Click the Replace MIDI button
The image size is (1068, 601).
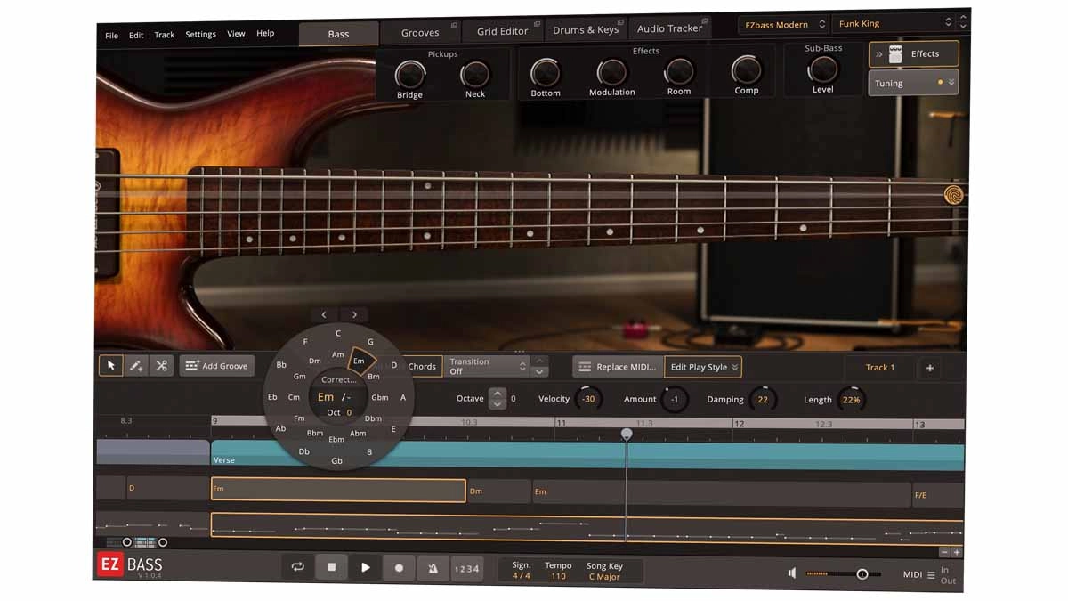click(x=619, y=367)
